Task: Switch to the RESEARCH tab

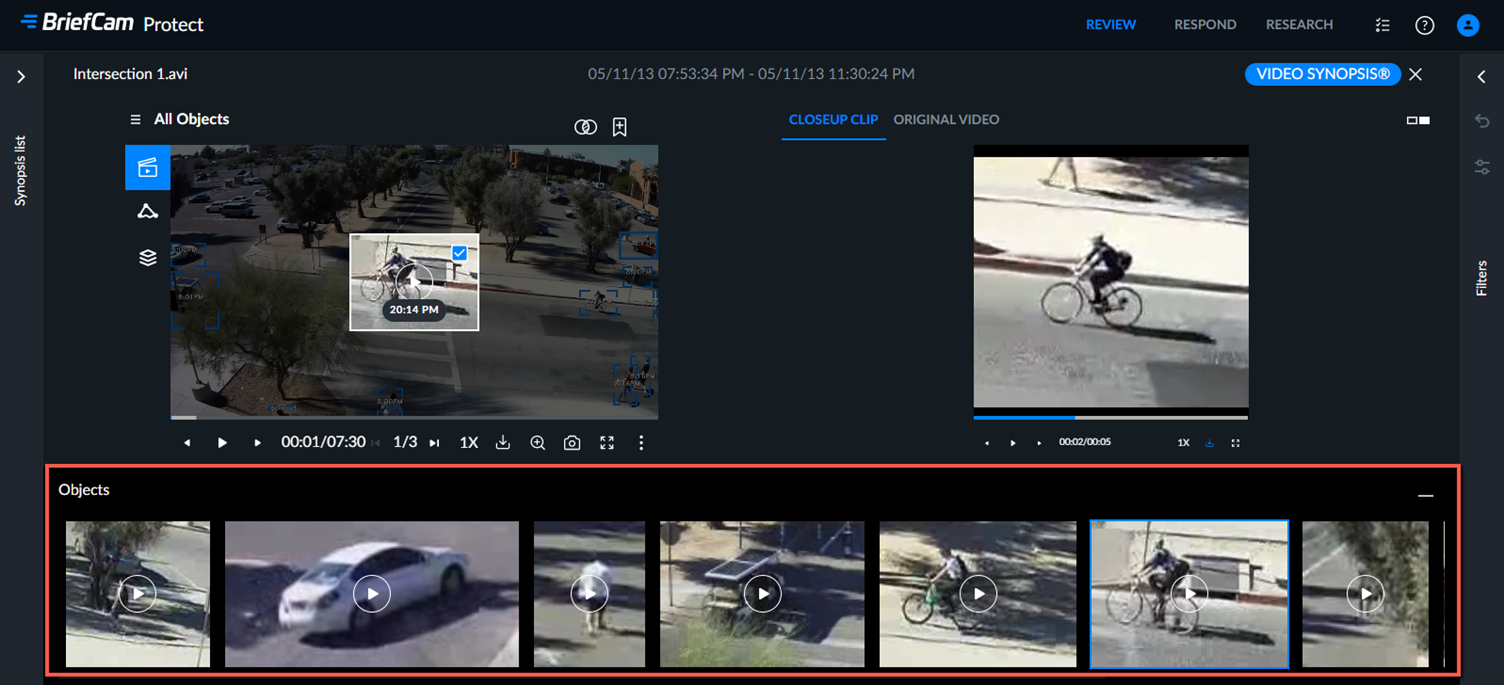Action: pyautogui.click(x=1299, y=25)
